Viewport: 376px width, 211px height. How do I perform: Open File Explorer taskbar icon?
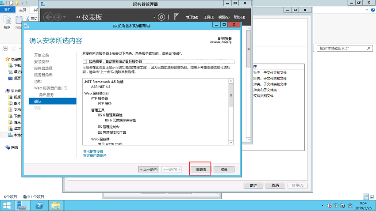point(56,206)
